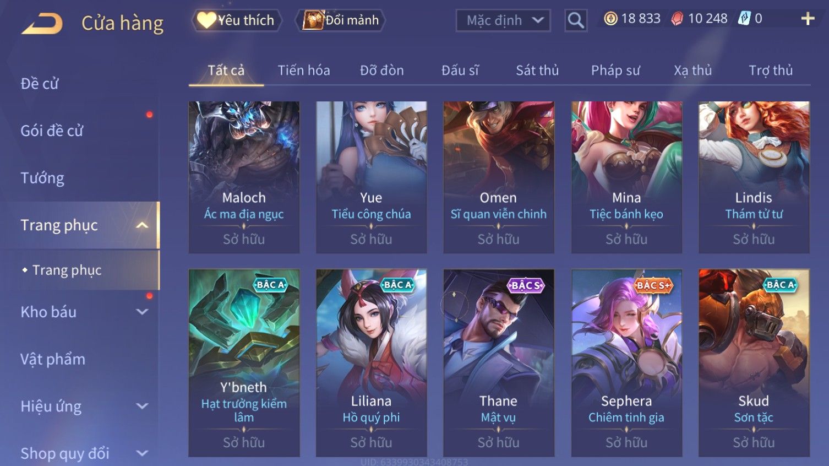Expand the Hiệu ứng sidebar section

point(142,407)
